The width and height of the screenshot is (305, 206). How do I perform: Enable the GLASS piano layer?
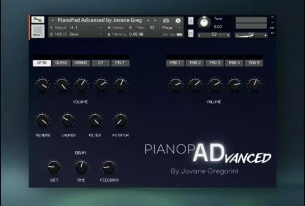61,63
